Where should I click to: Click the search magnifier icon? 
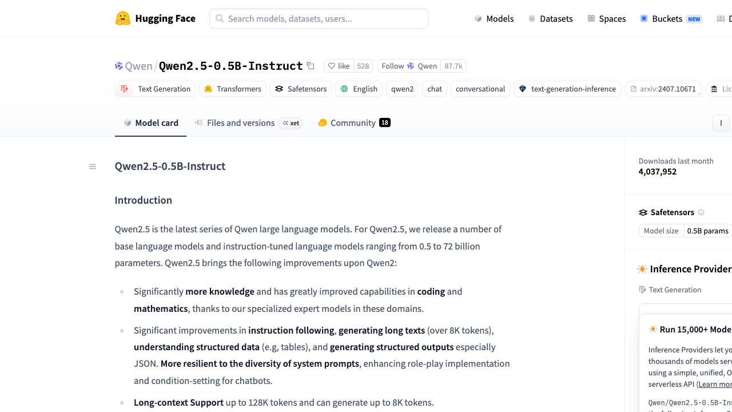[x=220, y=18]
